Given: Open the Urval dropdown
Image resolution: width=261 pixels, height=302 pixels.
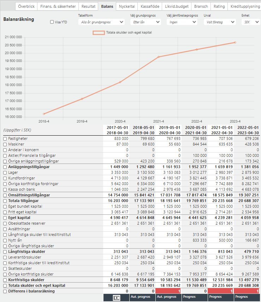Looking at the screenshot, I should pos(220,22).
